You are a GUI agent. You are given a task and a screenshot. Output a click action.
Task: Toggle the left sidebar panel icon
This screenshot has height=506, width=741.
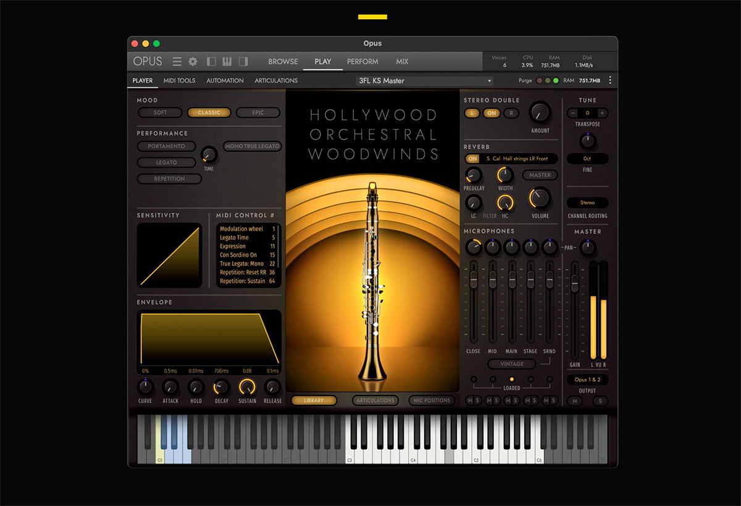211,61
